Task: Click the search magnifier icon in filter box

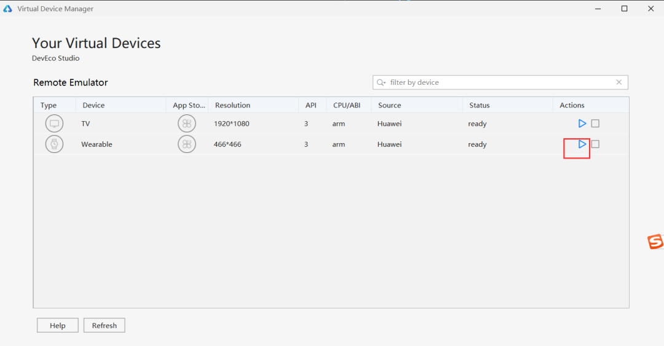Action: (x=381, y=82)
